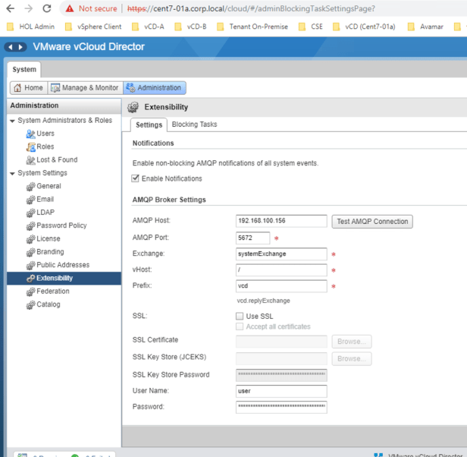Viewport: 467px width, 457px height.
Task: Click the Home icon button
Action: click(17, 88)
